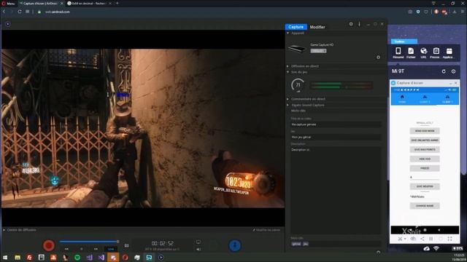Select the middle Client tab in phone app
467x262 pixels.
point(425,99)
